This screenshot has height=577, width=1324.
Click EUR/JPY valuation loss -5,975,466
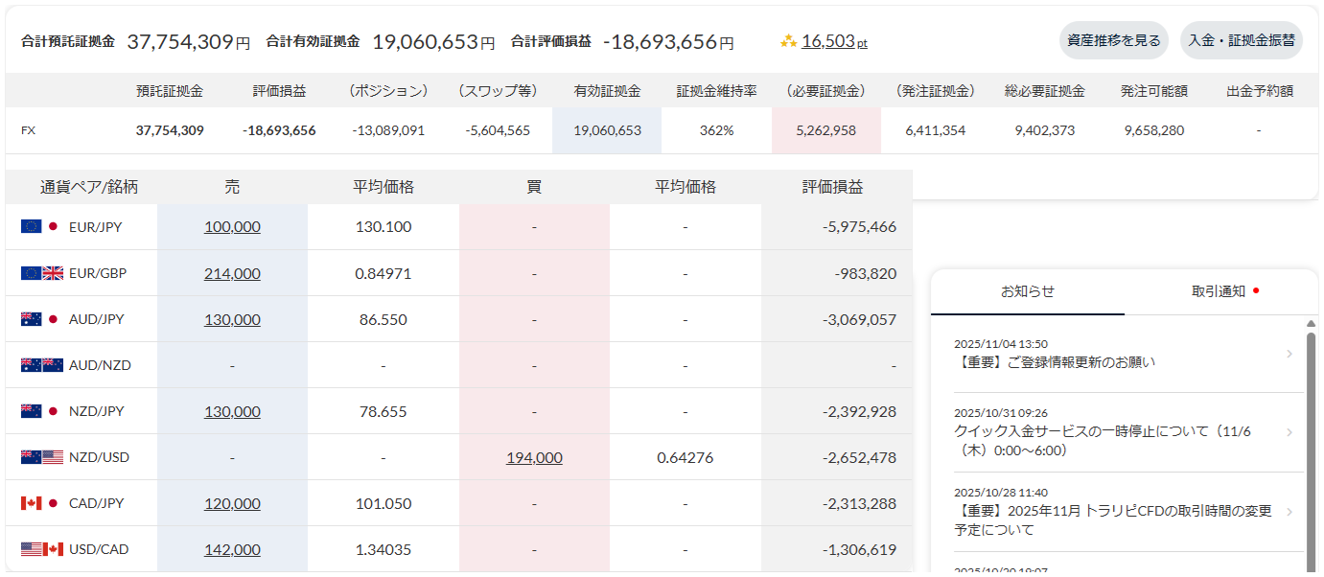coord(859,227)
